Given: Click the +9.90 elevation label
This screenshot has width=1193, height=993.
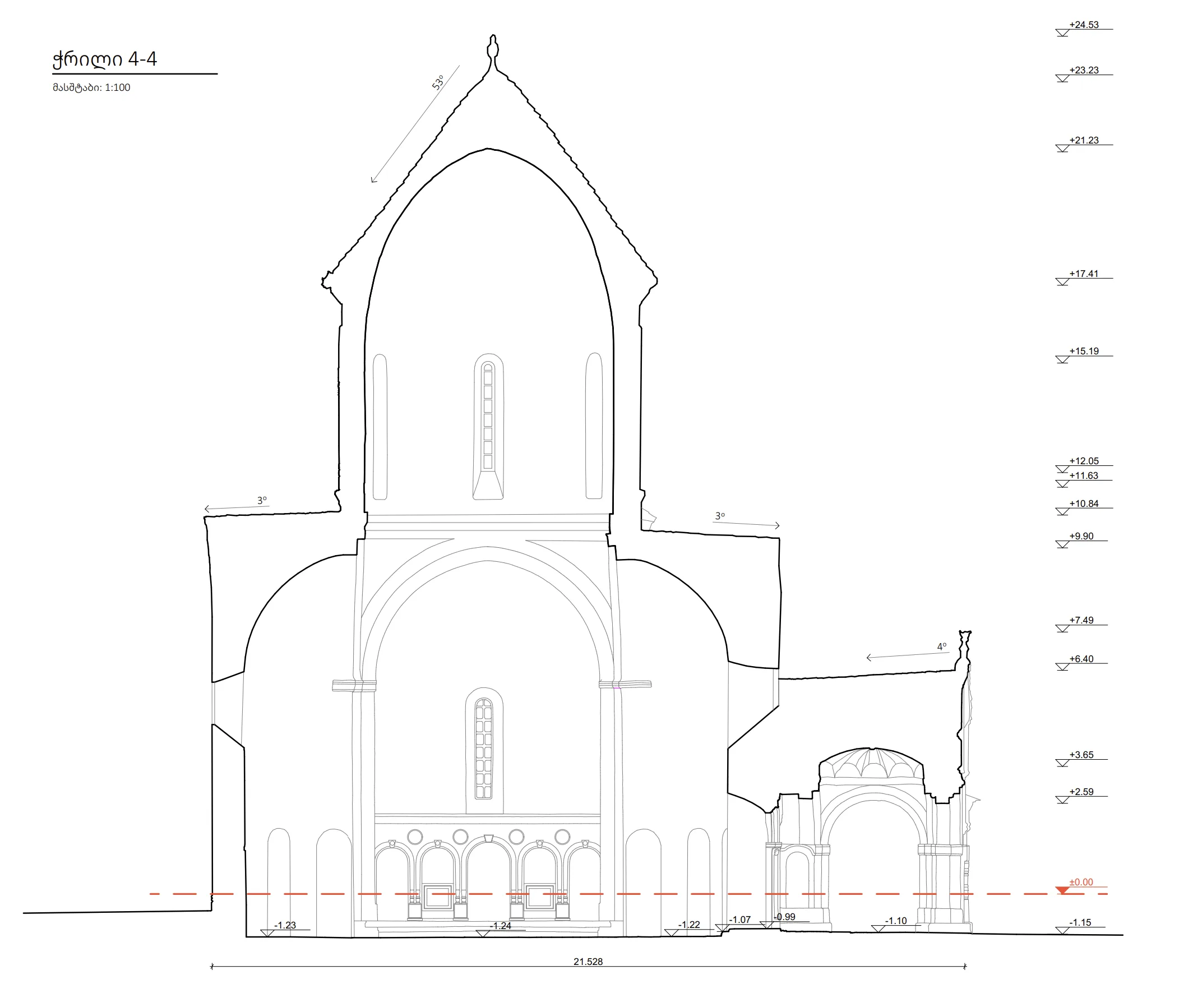Looking at the screenshot, I should pyautogui.click(x=1081, y=536).
